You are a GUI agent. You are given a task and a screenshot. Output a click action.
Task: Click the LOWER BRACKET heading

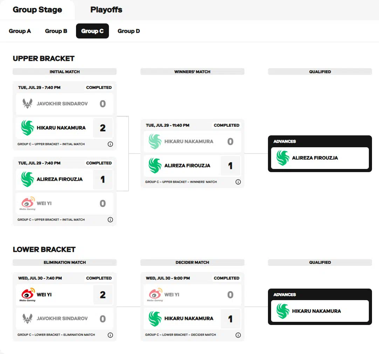pyautogui.click(x=44, y=249)
